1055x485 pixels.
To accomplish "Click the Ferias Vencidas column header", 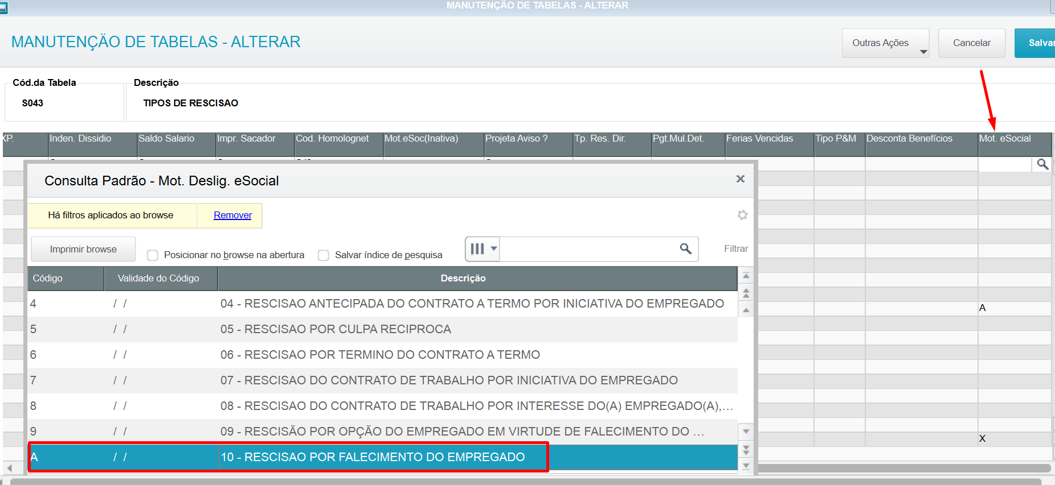I will tap(769, 144).
